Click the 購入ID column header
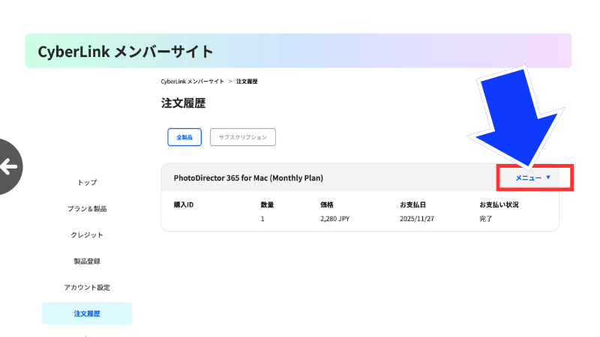The height and width of the screenshot is (337, 600). point(184,204)
